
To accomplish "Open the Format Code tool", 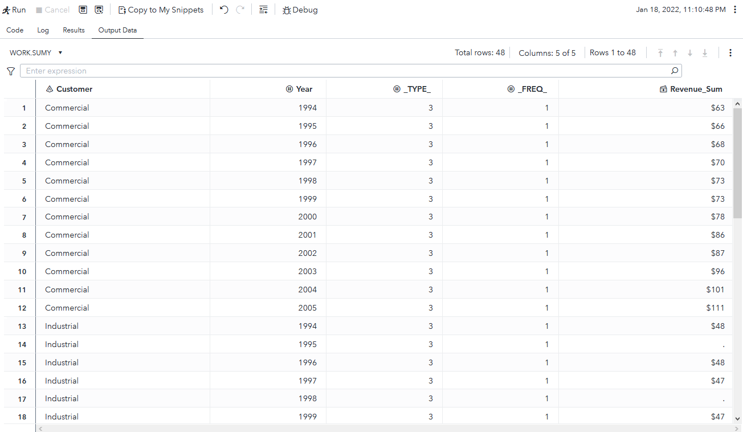I will tap(263, 9).
